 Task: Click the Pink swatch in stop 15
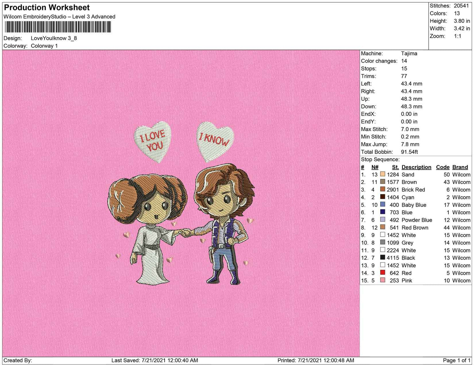tap(382, 280)
